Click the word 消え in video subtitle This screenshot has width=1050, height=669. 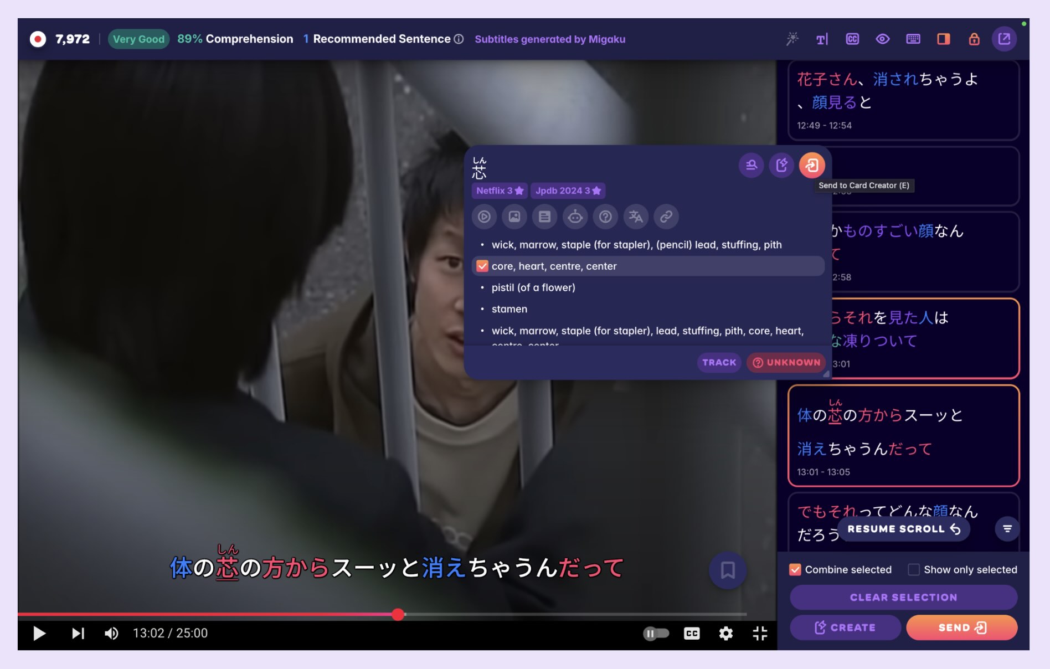point(444,568)
